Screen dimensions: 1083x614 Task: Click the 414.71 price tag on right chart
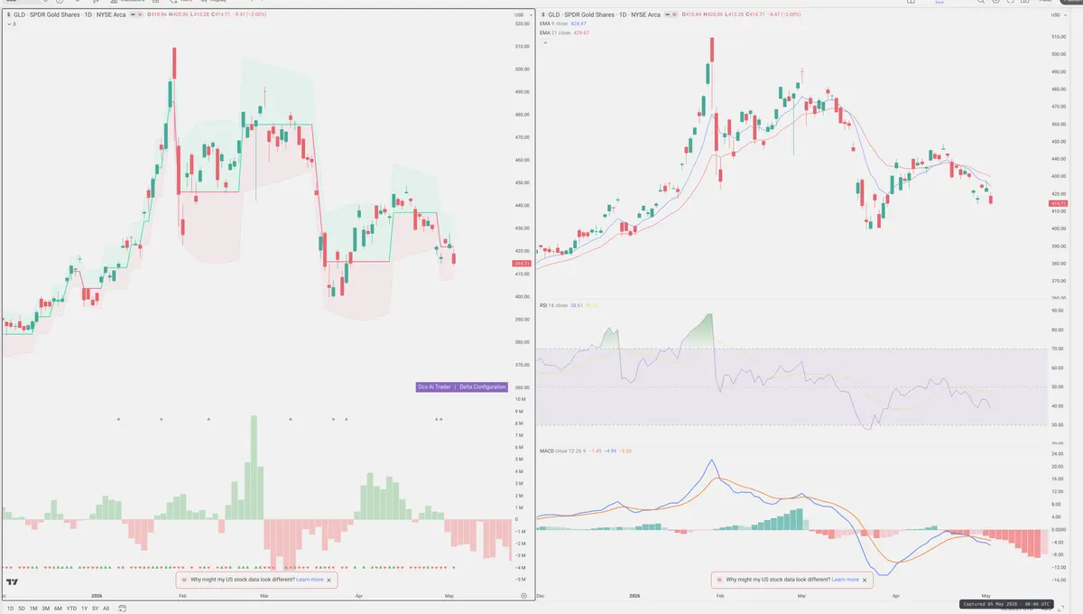click(1058, 204)
